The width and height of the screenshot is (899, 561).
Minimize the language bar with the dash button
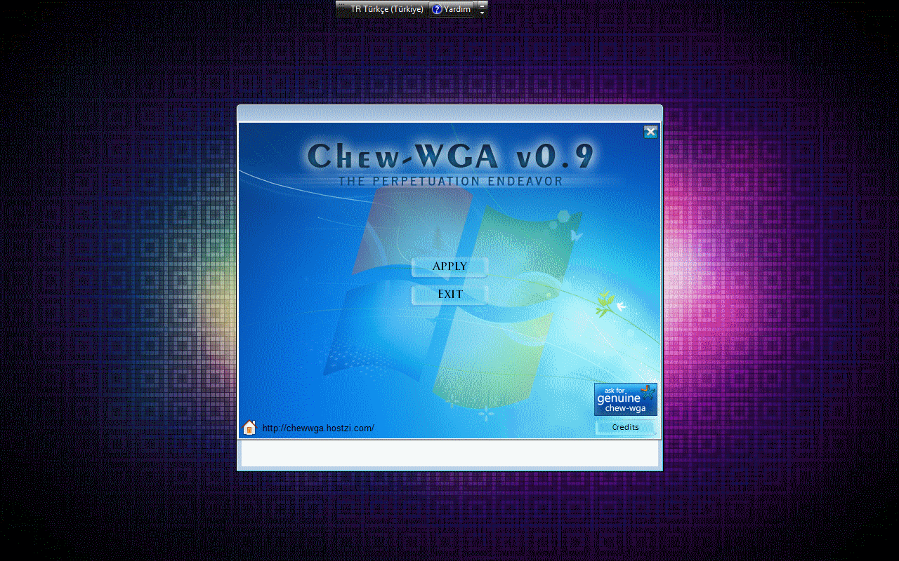[x=482, y=5]
